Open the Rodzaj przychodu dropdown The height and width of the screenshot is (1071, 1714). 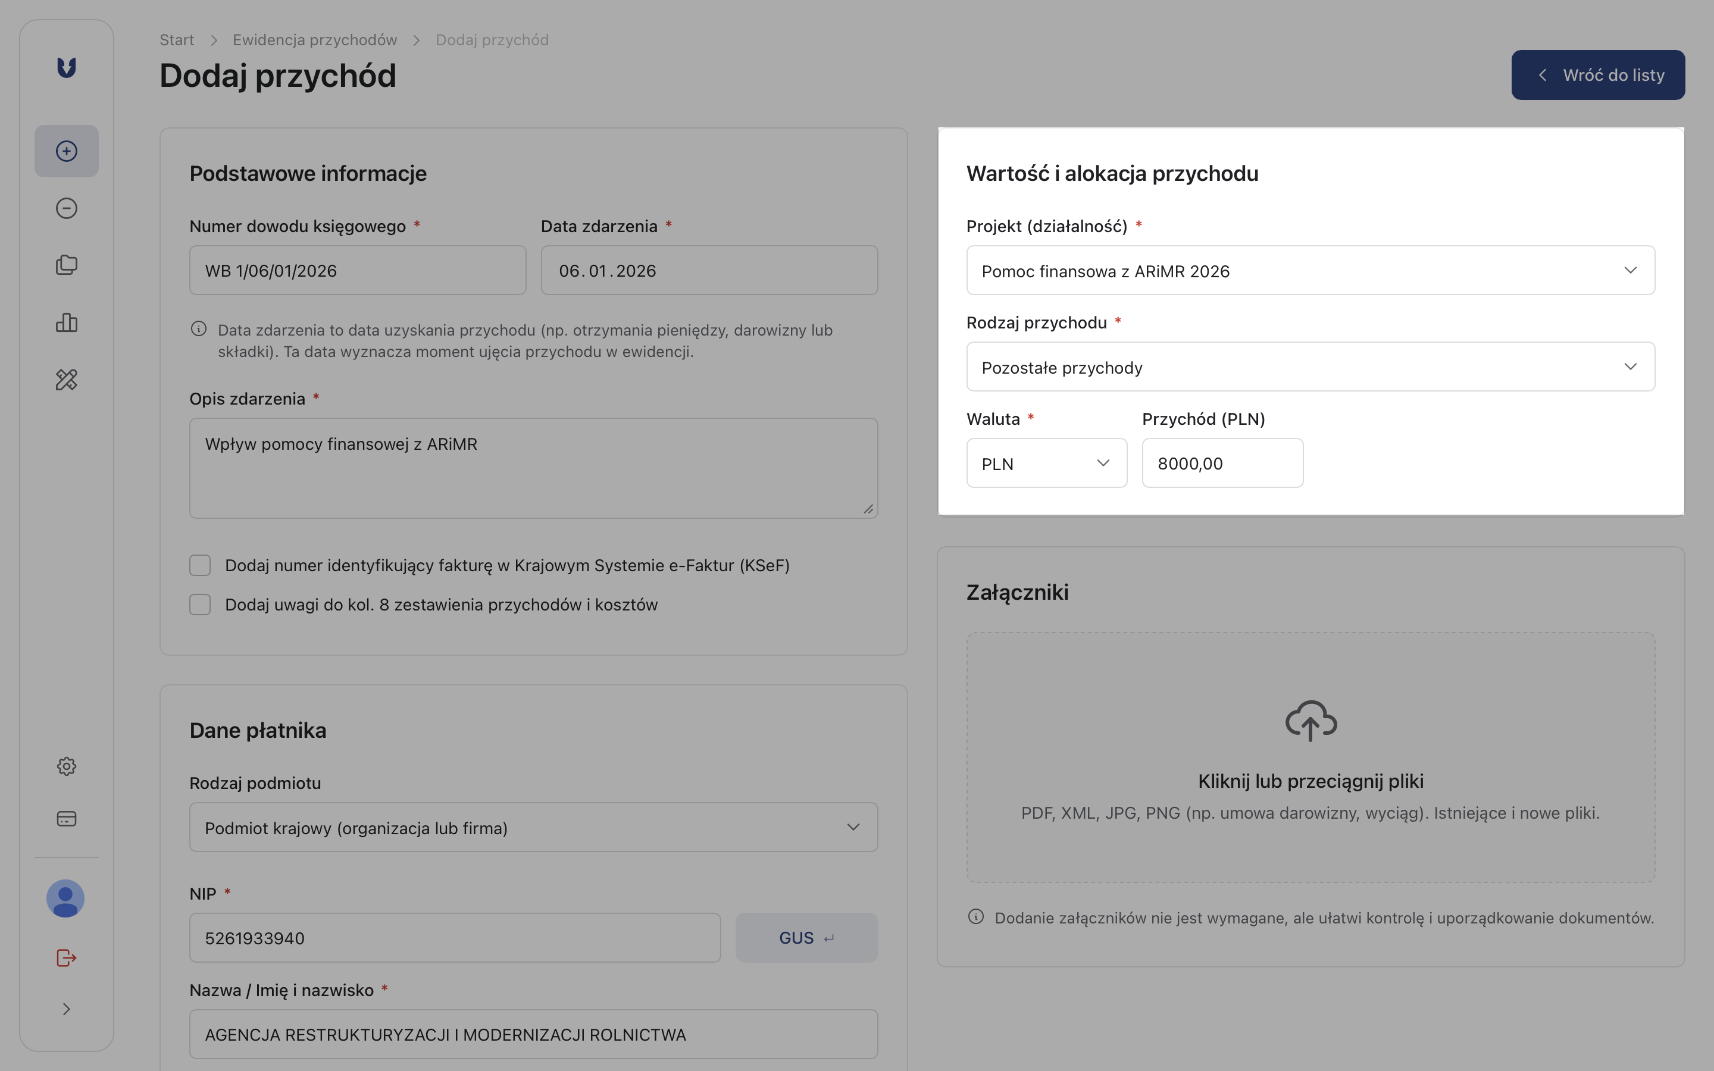(x=1310, y=367)
